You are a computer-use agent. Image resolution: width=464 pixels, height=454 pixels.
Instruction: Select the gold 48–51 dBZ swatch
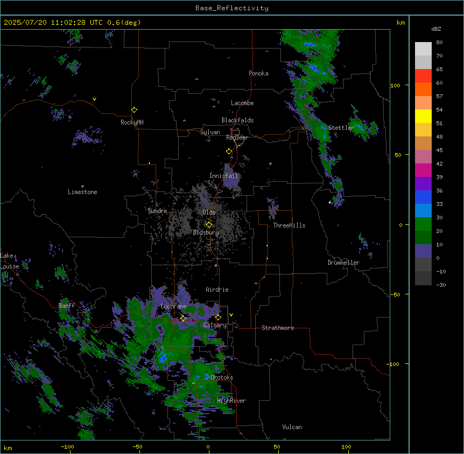pos(423,129)
